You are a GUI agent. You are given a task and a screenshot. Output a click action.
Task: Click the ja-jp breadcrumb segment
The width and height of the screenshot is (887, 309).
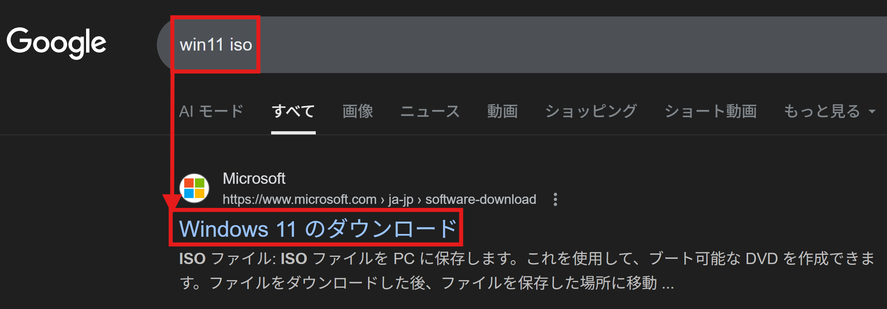[401, 199]
